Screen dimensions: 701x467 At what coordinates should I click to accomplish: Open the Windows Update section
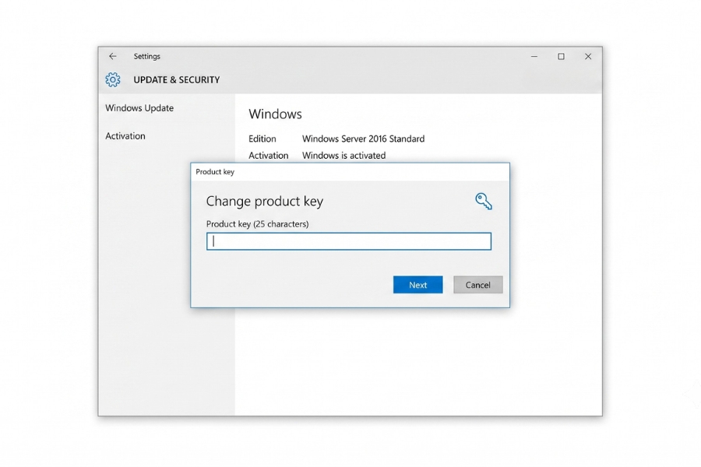[x=139, y=107]
